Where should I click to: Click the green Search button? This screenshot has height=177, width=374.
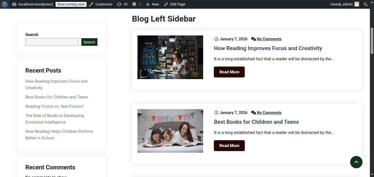click(89, 42)
